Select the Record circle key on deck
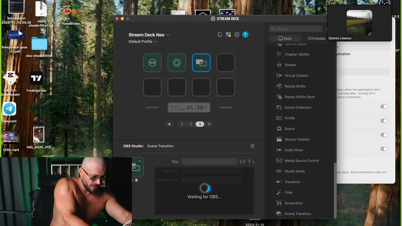This screenshot has height=226, width=402. click(x=177, y=63)
